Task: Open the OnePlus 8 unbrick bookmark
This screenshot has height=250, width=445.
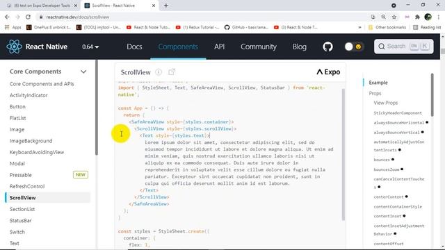Action: tap(49, 27)
